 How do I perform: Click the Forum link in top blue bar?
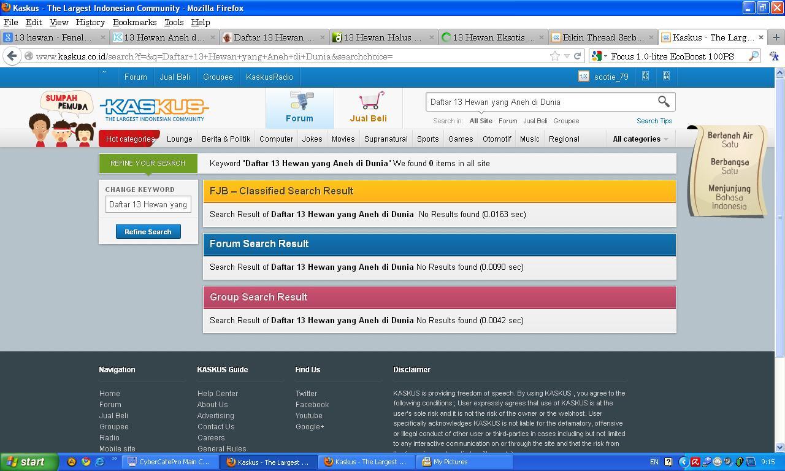136,77
